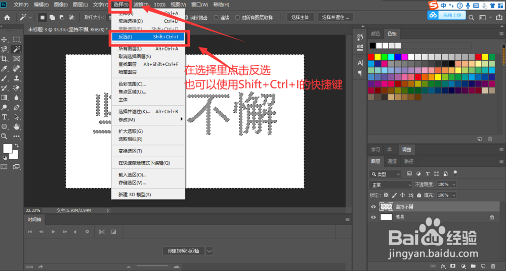This screenshot has width=506, height=271.
Task: Select the Clone Stamp tool
Action: pyautogui.click(x=17, y=78)
